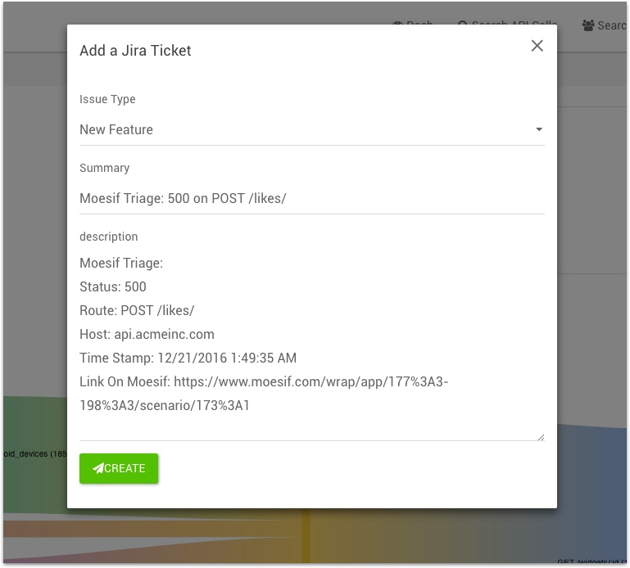Click the 'Time Stamp: 12/21/2016 1:49:35 AM' line
Viewport: 630px width, 568px height.
188,358
